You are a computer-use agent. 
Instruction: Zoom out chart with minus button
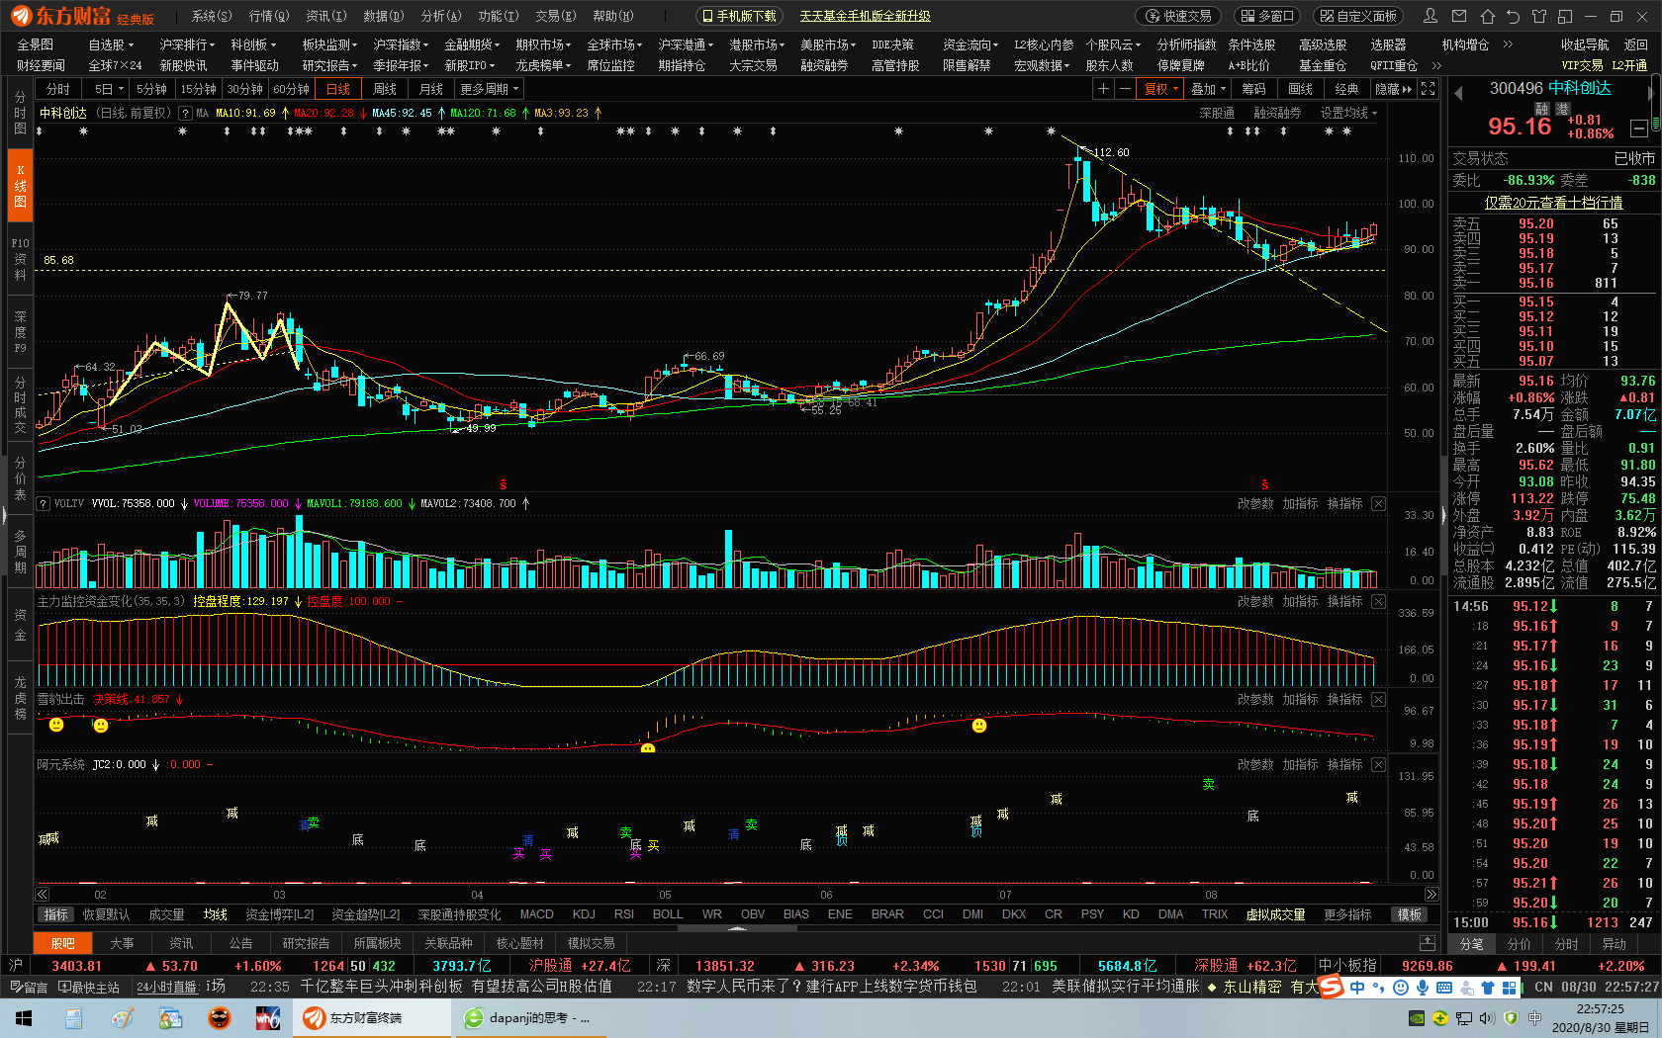[x=1125, y=89]
